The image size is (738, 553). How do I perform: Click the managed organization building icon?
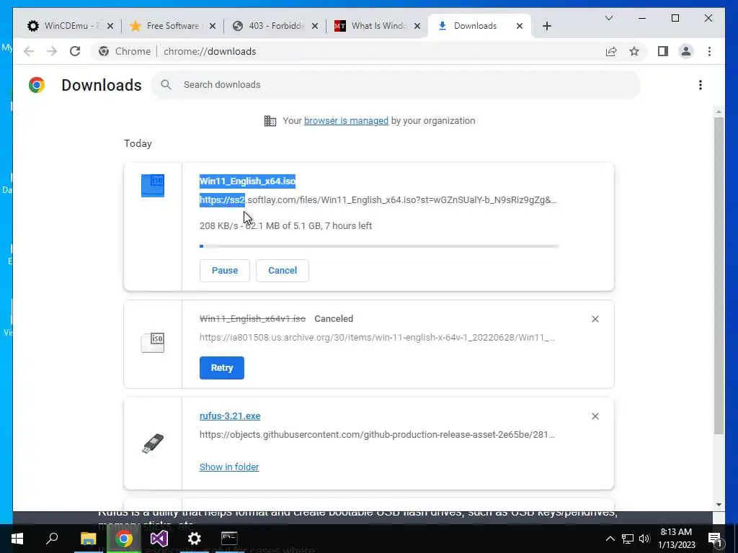click(x=270, y=121)
